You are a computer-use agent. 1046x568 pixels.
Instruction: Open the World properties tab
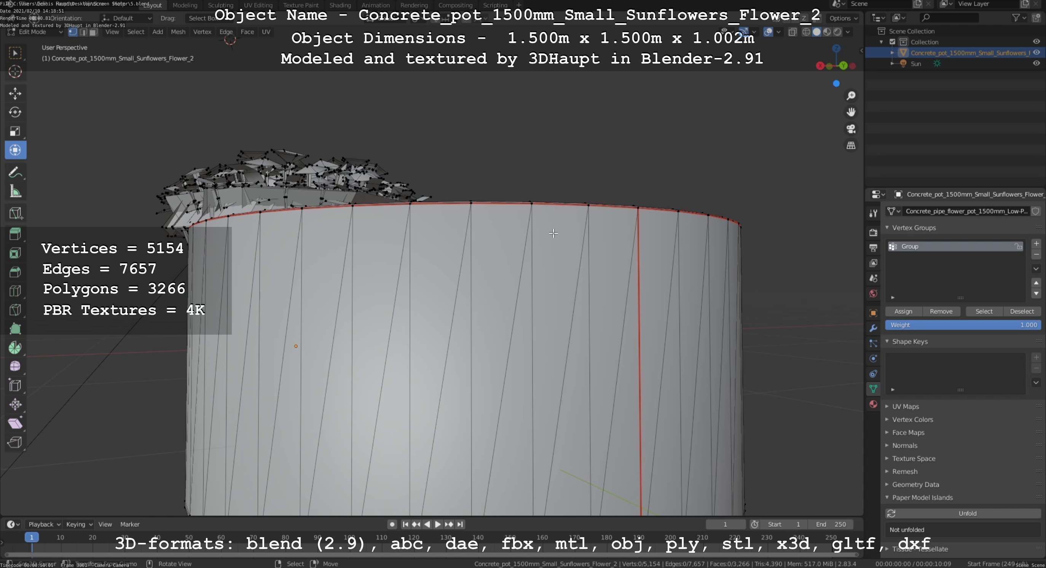(873, 294)
